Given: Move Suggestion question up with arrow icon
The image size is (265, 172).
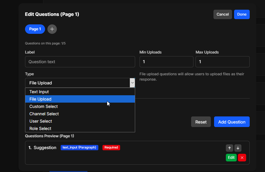Looking at the screenshot, I should click(229, 148).
